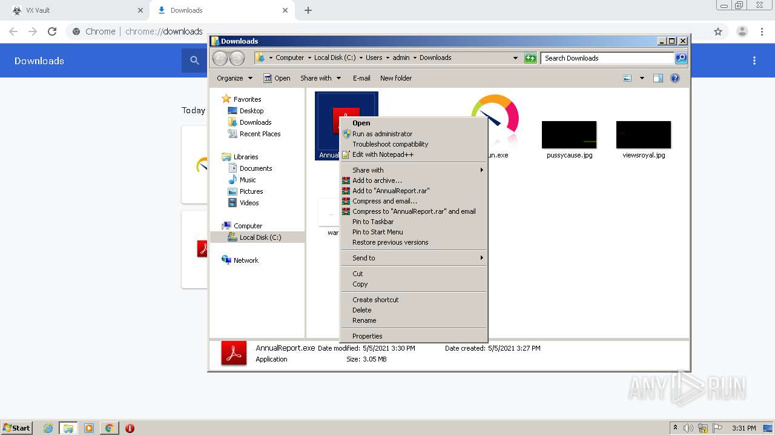
Task: Select Recent Places in navigation pane
Action: tap(254, 134)
